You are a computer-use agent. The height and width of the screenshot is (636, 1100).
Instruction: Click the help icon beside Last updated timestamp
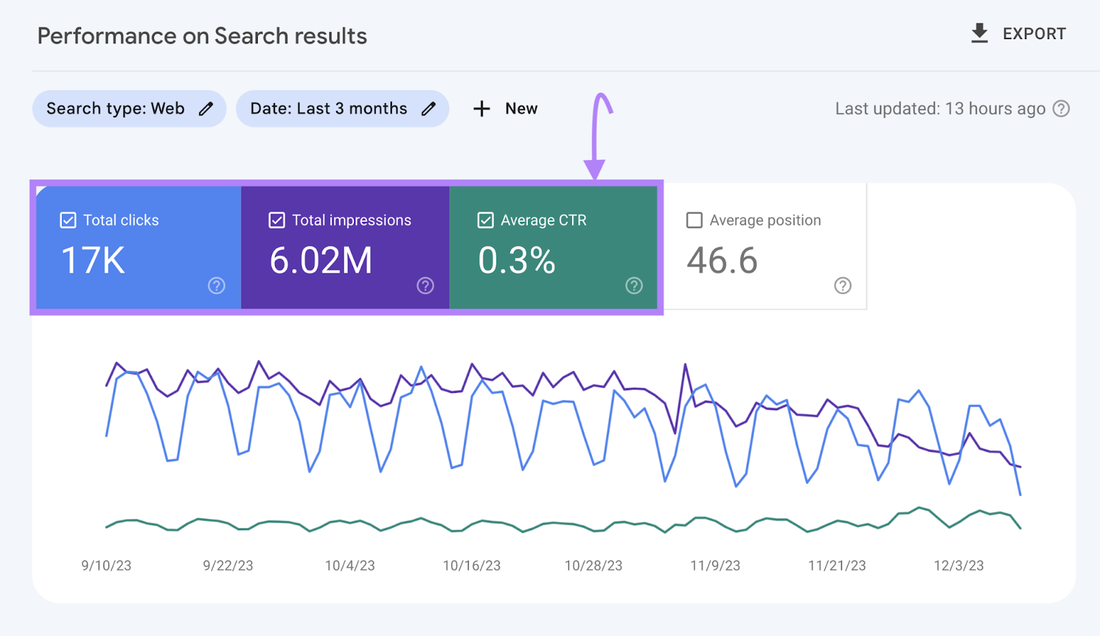tap(1061, 108)
